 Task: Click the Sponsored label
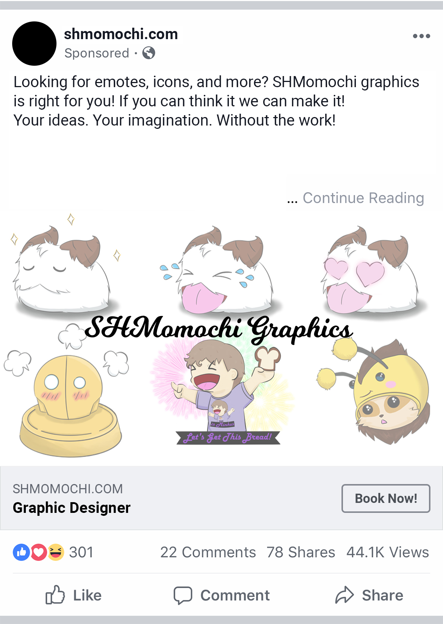(97, 53)
